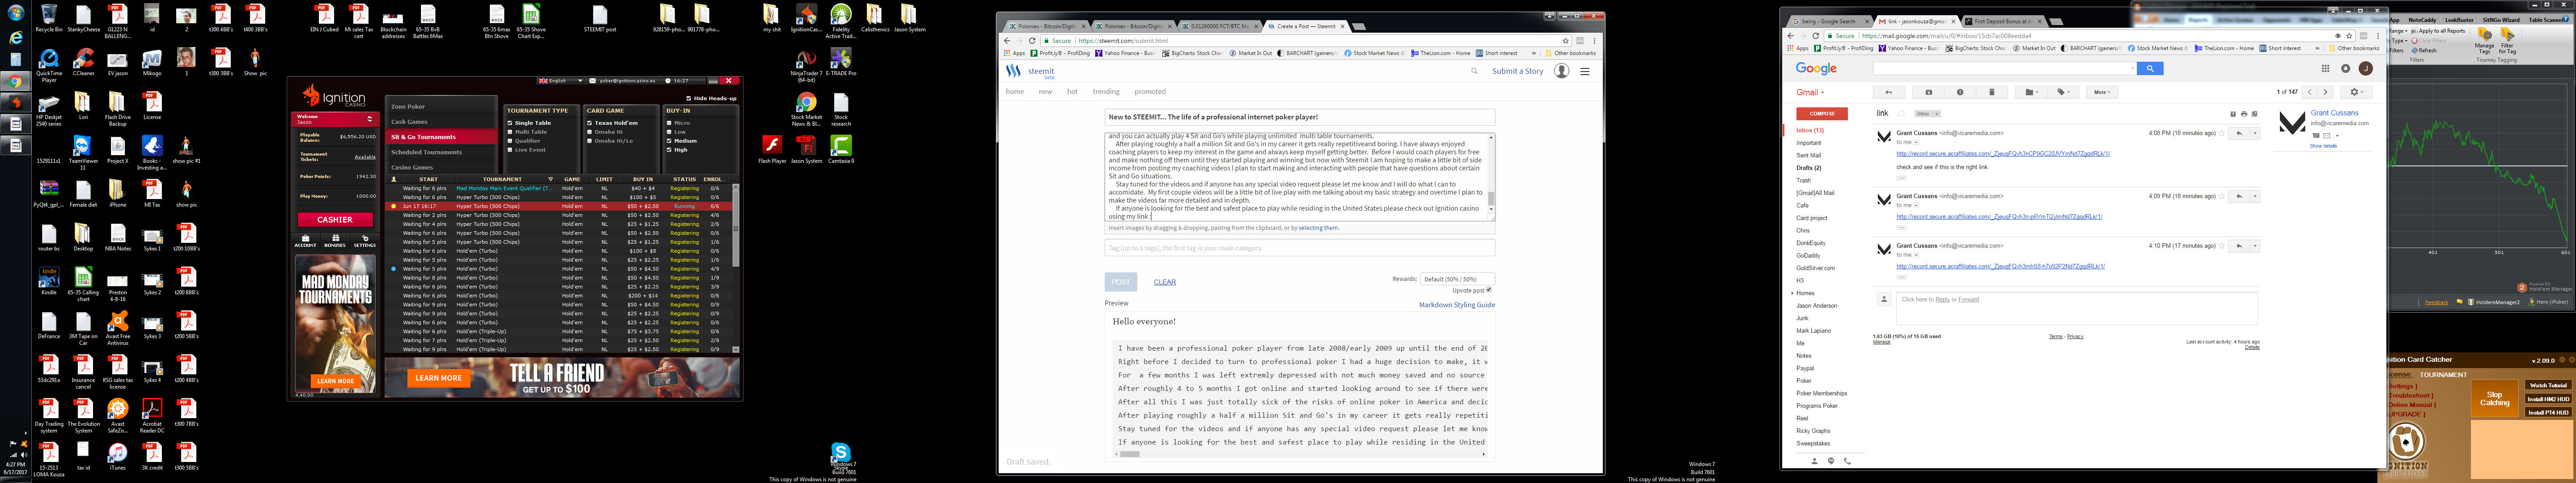Screen dimensions: 2576x483
Task: Open the Settings gear in Ignition Casino
Action: coord(364,241)
